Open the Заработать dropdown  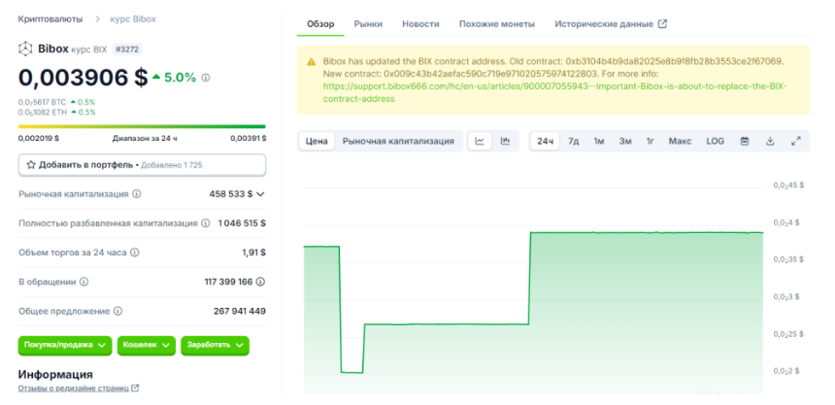(216, 346)
